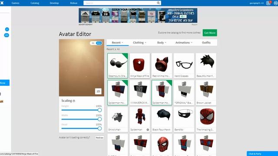Click the Recent breadcrumb link
The height and width of the screenshot is (156, 278).
(110, 49)
